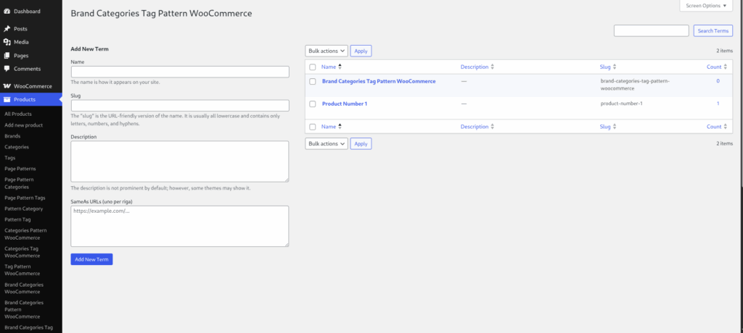Open Brand Categories WooCommerce submenu
This screenshot has height=333, width=743.
[24, 288]
